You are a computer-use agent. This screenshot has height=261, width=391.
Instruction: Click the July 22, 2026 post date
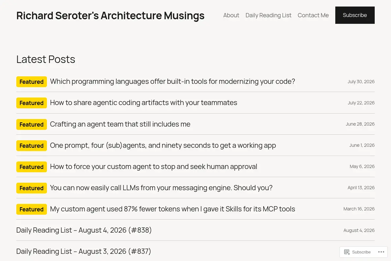[x=361, y=103]
